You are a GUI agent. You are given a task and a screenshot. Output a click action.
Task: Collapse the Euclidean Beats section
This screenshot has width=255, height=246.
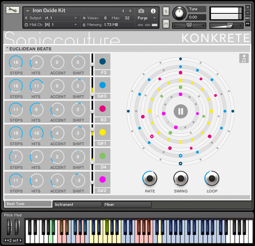point(7,49)
